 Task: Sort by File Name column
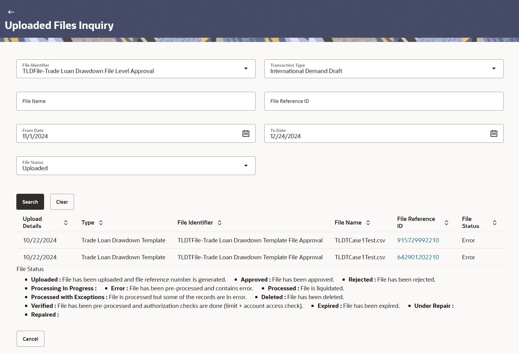(x=368, y=223)
